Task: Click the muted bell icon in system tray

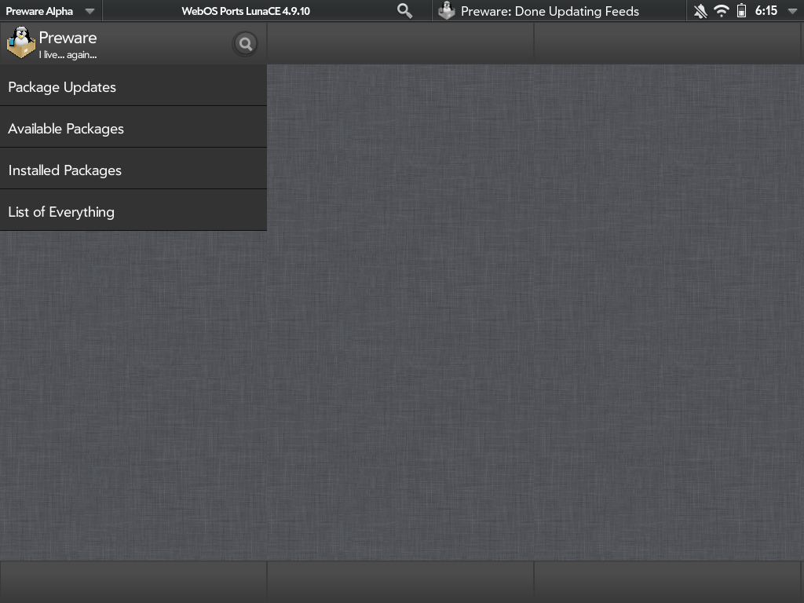Action: click(x=700, y=11)
